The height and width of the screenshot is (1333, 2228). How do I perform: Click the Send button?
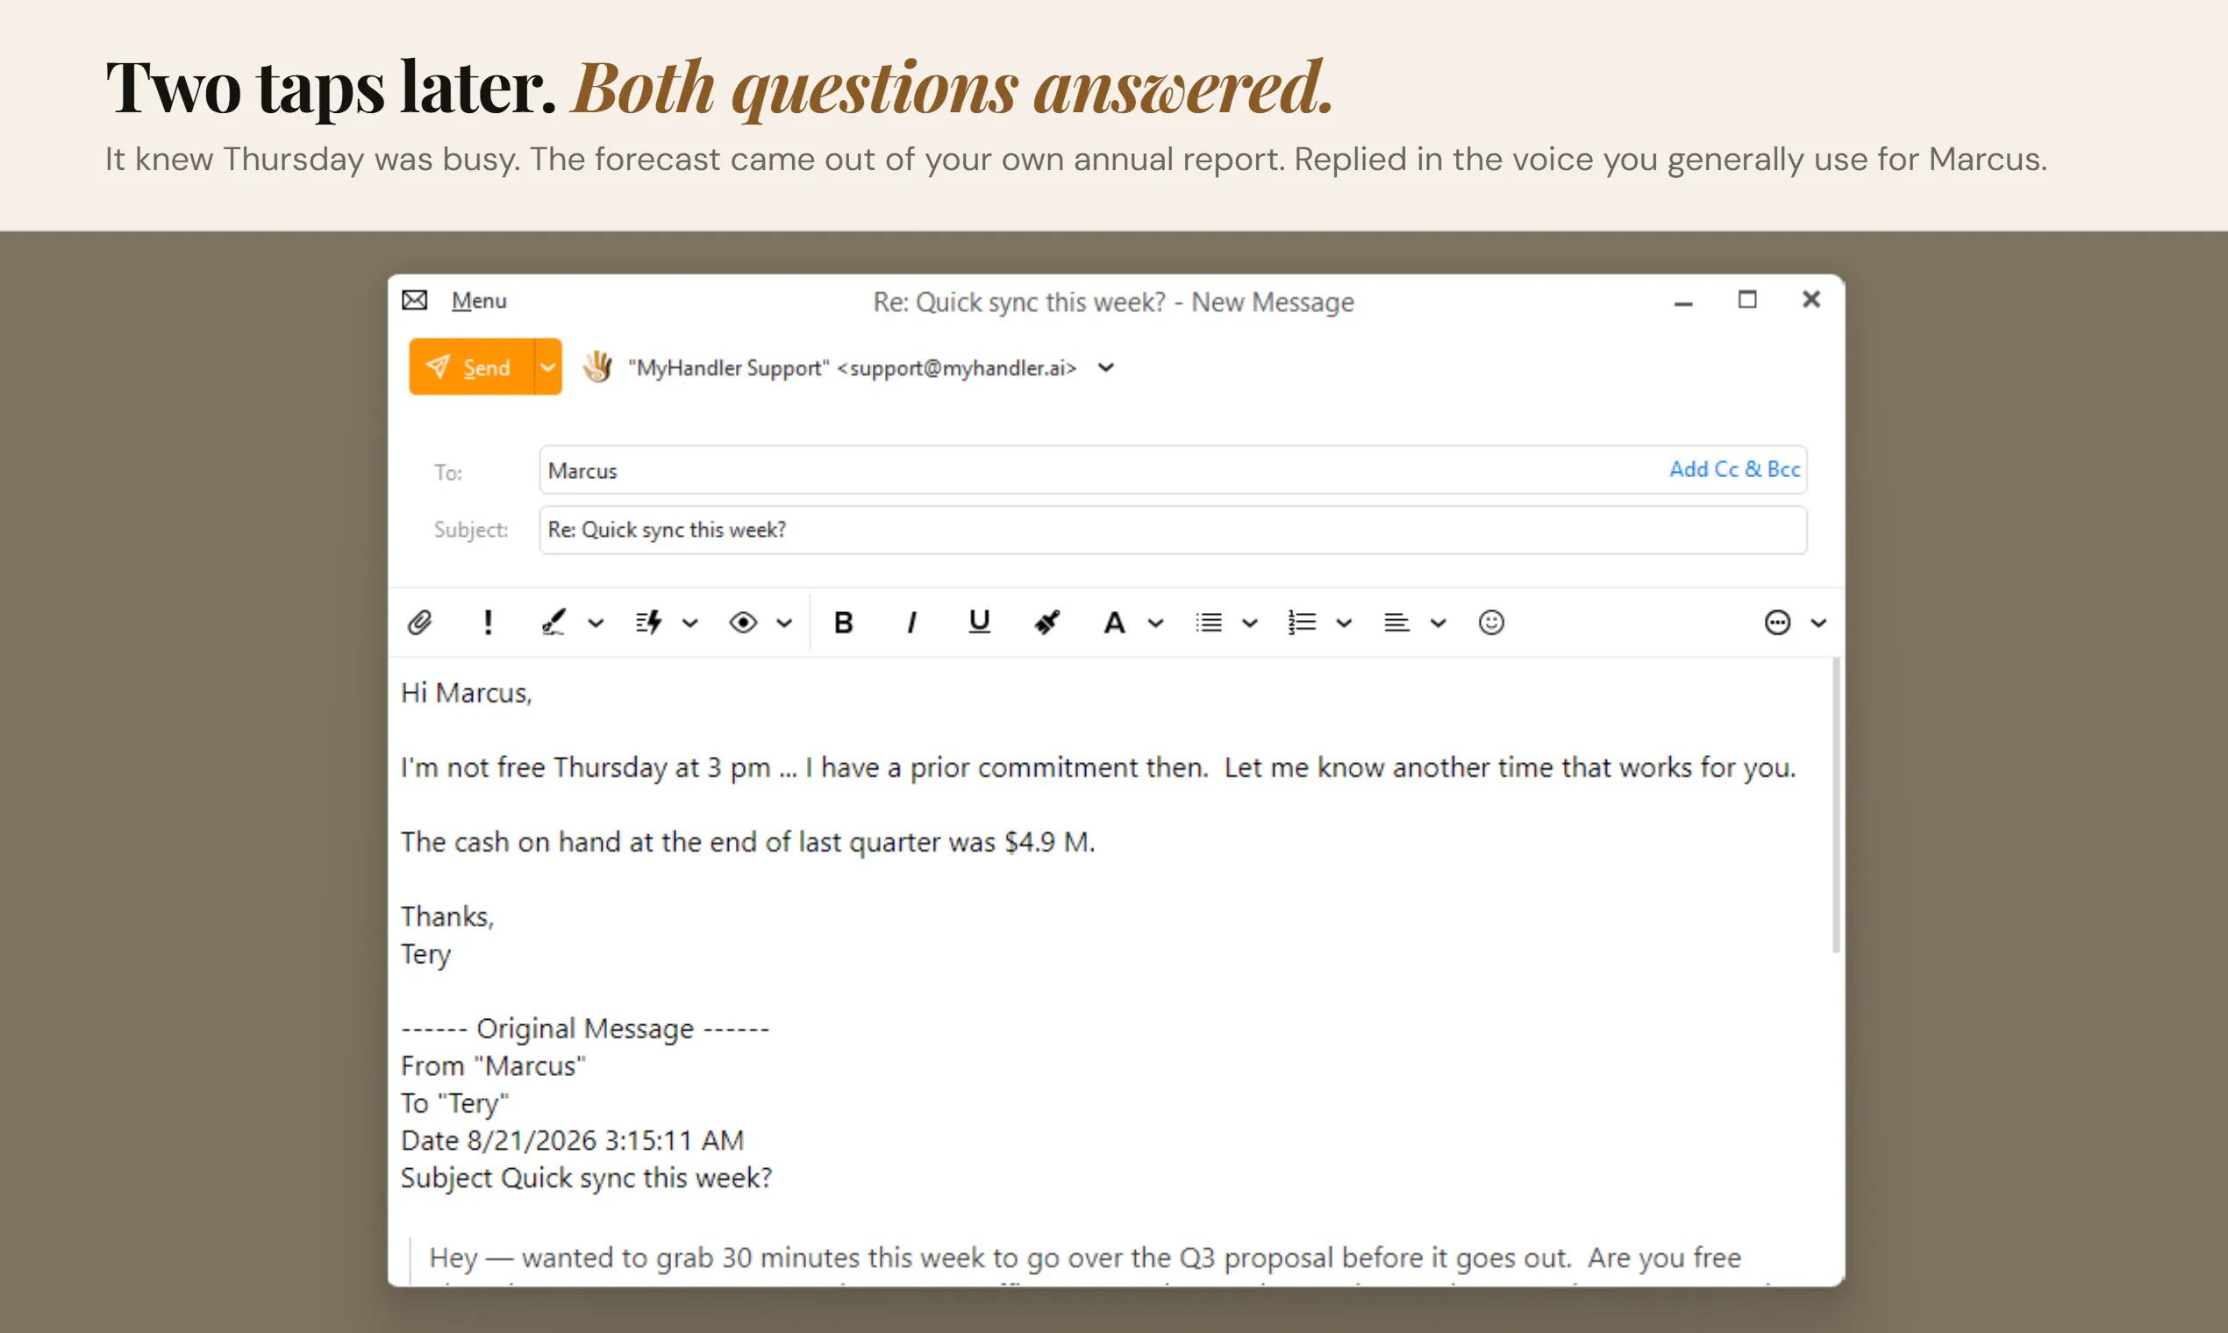pos(472,367)
